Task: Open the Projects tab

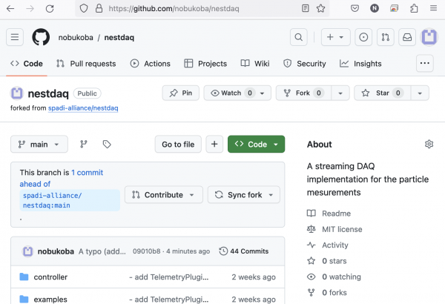Action: [205, 64]
